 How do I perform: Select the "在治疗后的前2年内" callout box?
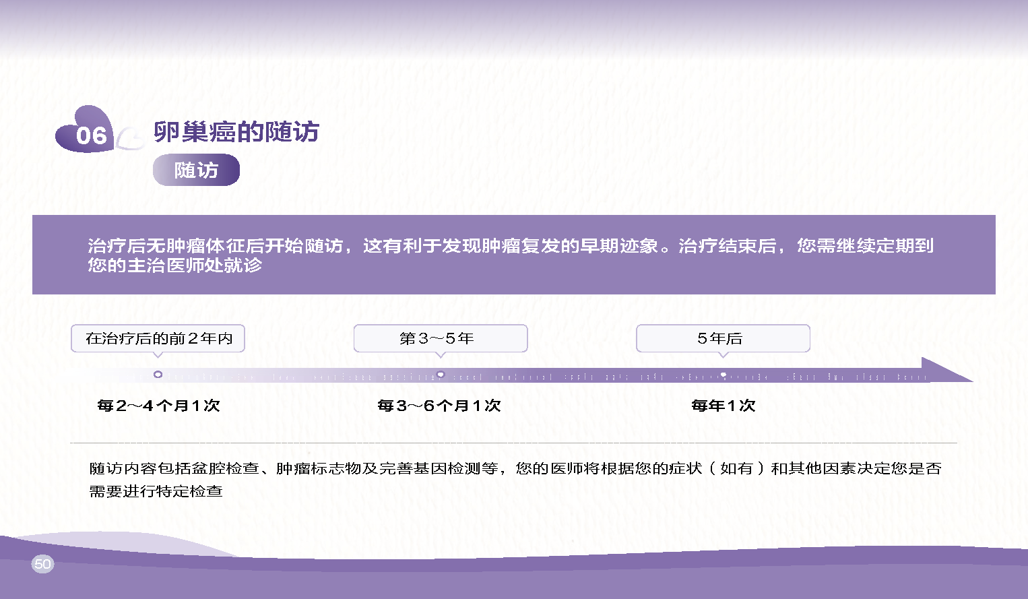158,338
